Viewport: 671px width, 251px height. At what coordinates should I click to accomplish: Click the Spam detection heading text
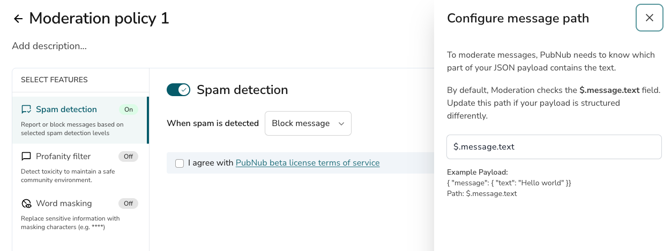click(242, 90)
